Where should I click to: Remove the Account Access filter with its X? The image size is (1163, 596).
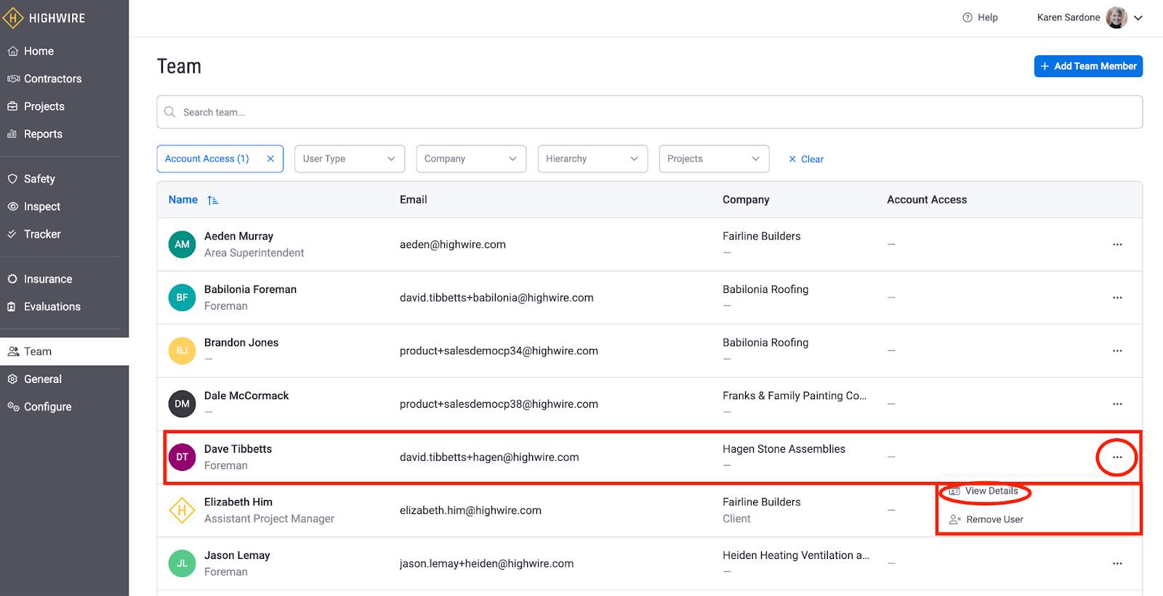pos(270,158)
